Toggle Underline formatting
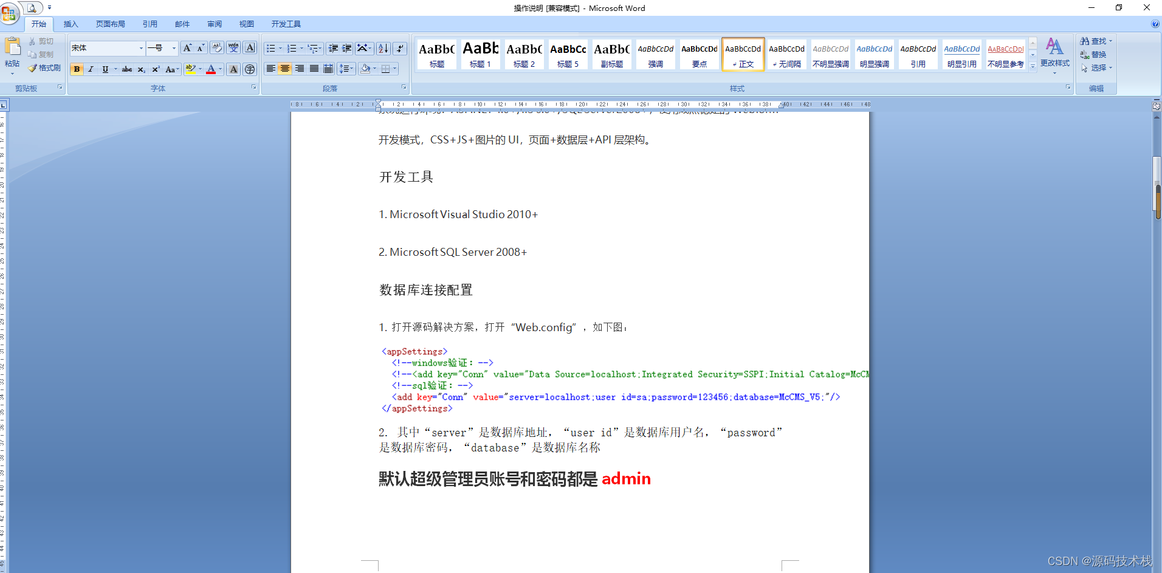This screenshot has width=1162, height=573. coord(105,69)
